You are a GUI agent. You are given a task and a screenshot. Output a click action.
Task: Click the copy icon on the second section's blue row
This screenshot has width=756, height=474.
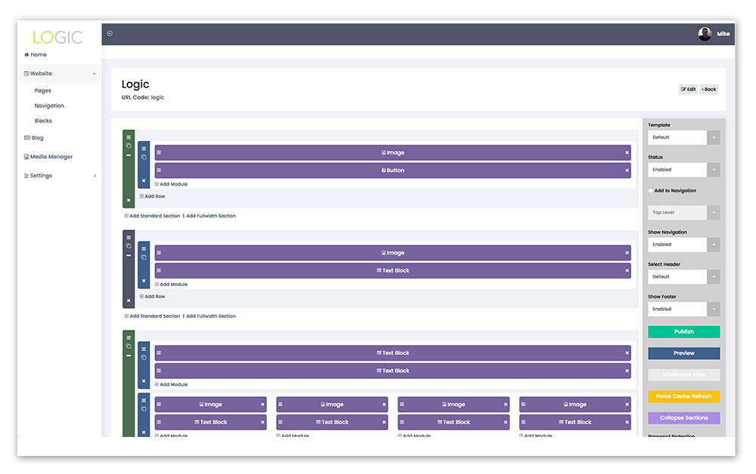tap(144, 257)
